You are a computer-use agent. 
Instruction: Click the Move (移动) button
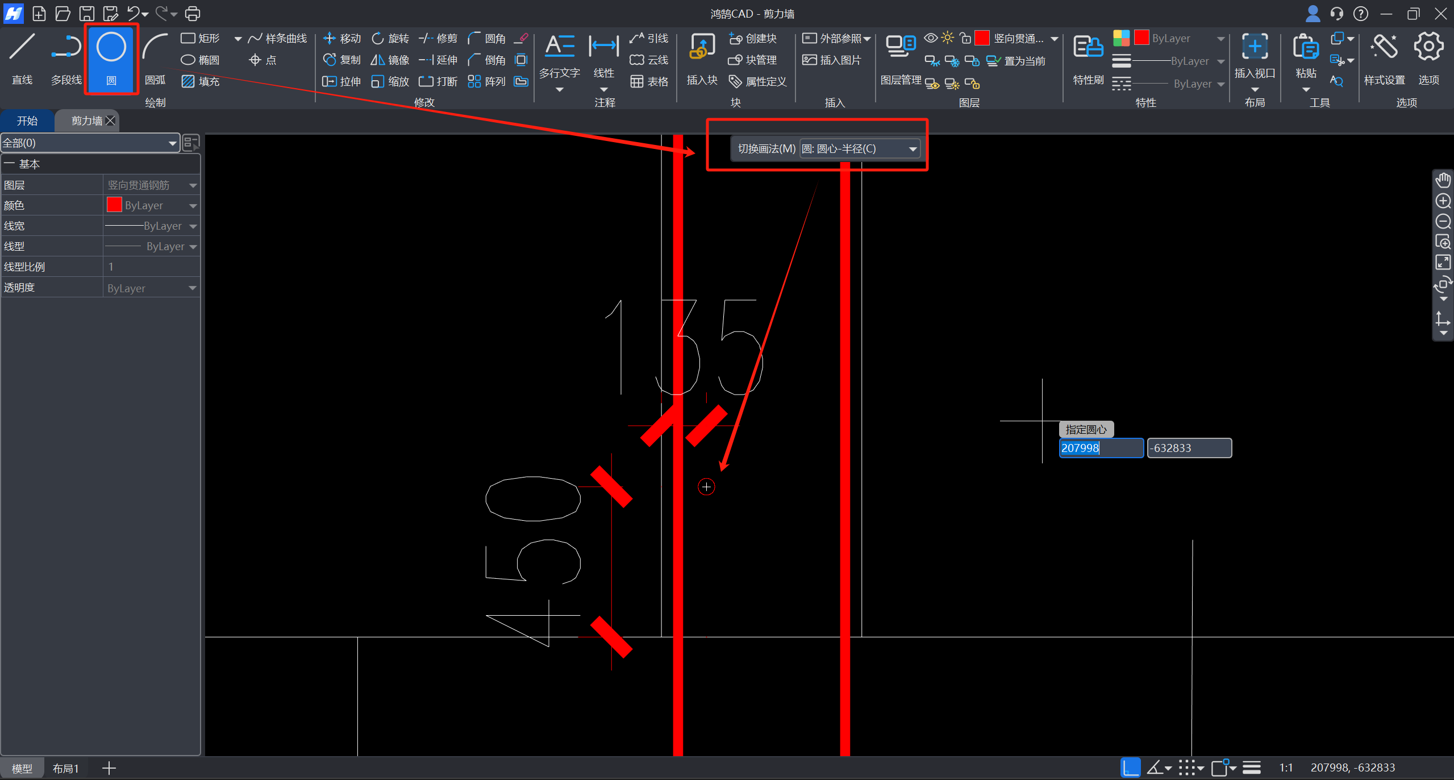click(x=342, y=38)
